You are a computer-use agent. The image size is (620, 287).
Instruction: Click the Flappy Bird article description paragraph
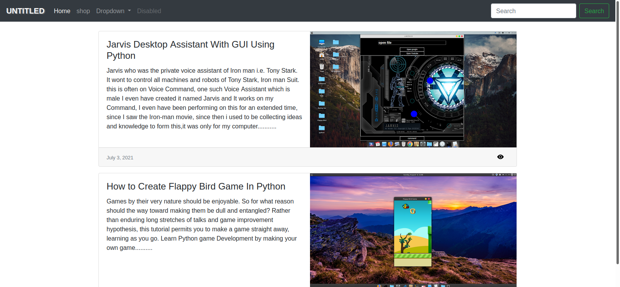click(x=201, y=225)
